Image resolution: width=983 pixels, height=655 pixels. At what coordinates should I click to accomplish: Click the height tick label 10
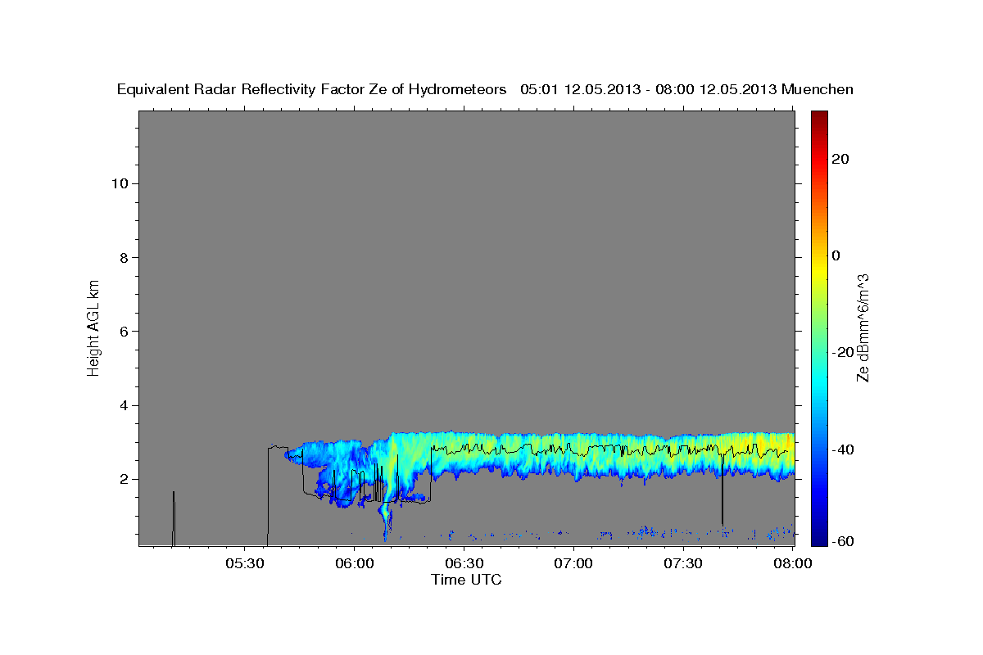pyautogui.click(x=122, y=183)
